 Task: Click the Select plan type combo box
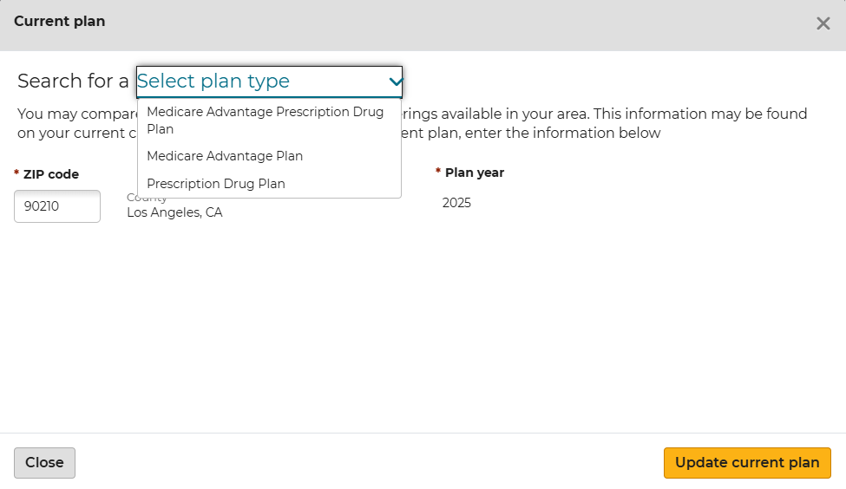pos(260,81)
